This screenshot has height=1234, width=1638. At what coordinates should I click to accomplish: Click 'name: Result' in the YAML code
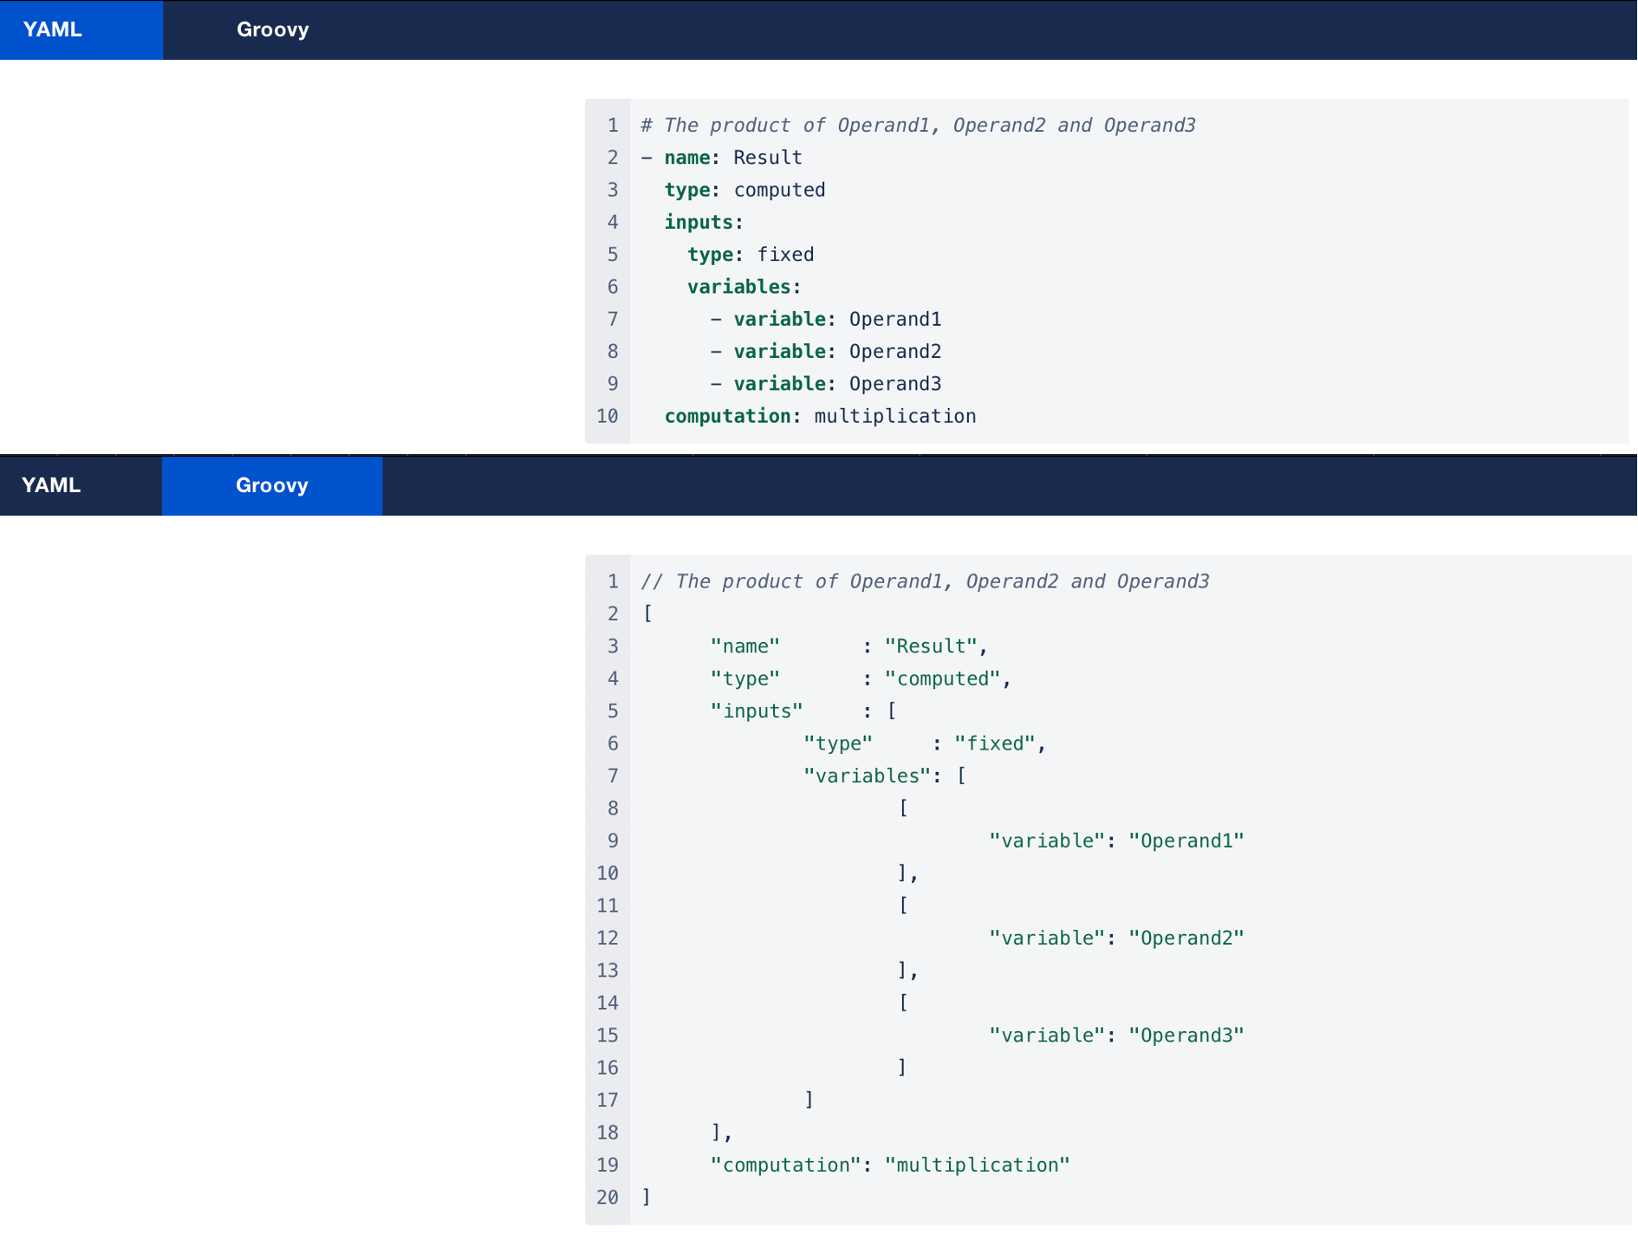(732, 158)
